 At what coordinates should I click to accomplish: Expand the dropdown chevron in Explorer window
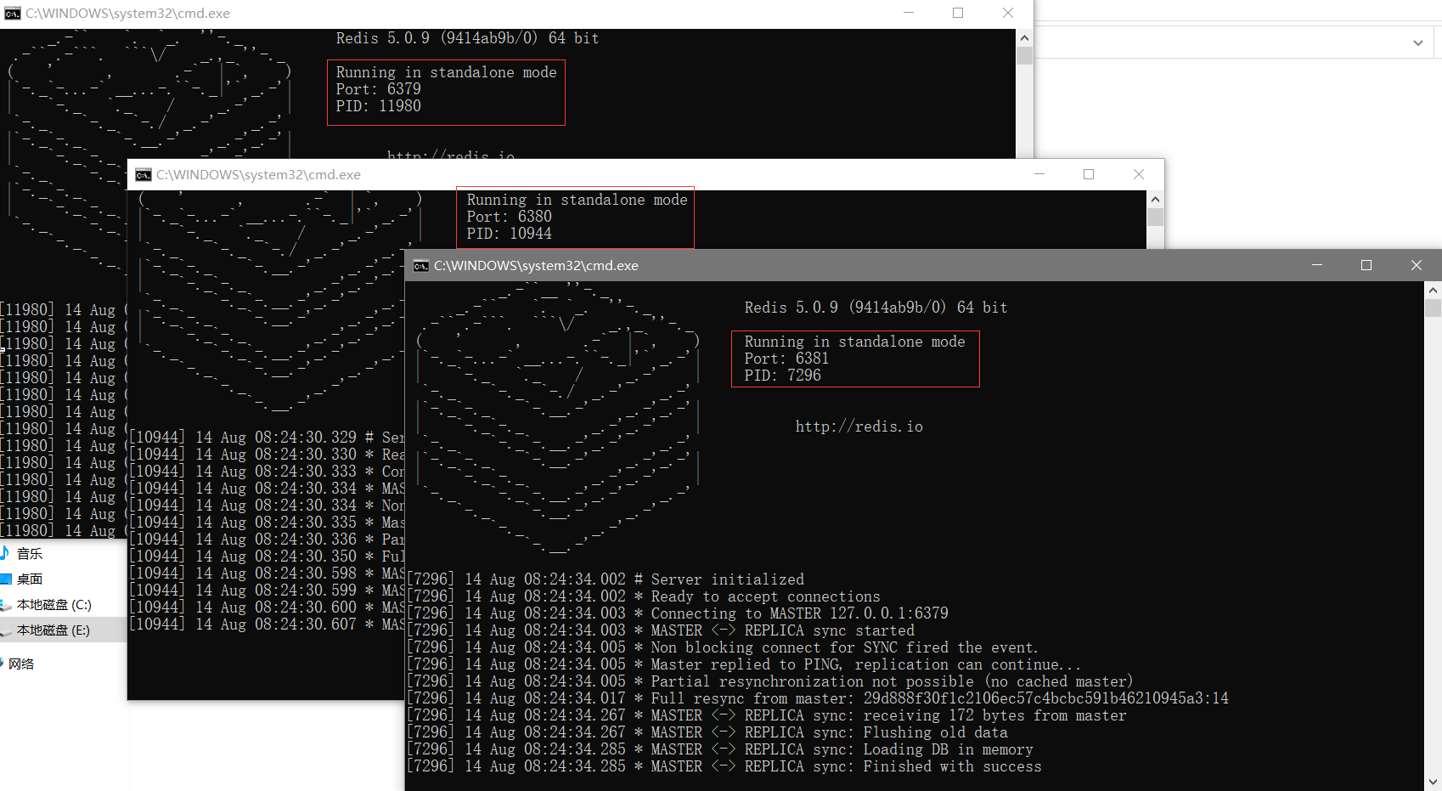click(x=1418, y=42)
